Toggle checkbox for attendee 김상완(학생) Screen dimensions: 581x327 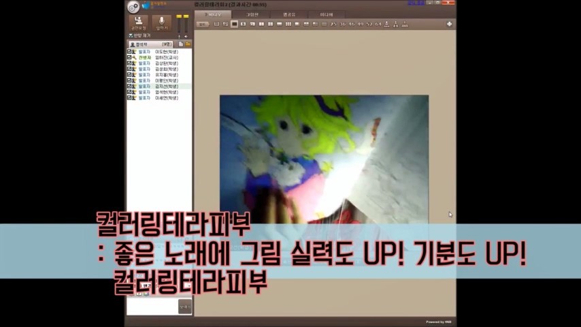(x=129, y=63)
